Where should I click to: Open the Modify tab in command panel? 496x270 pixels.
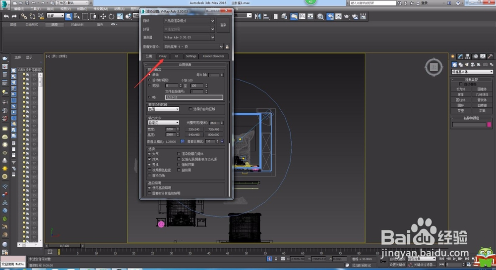460,56
